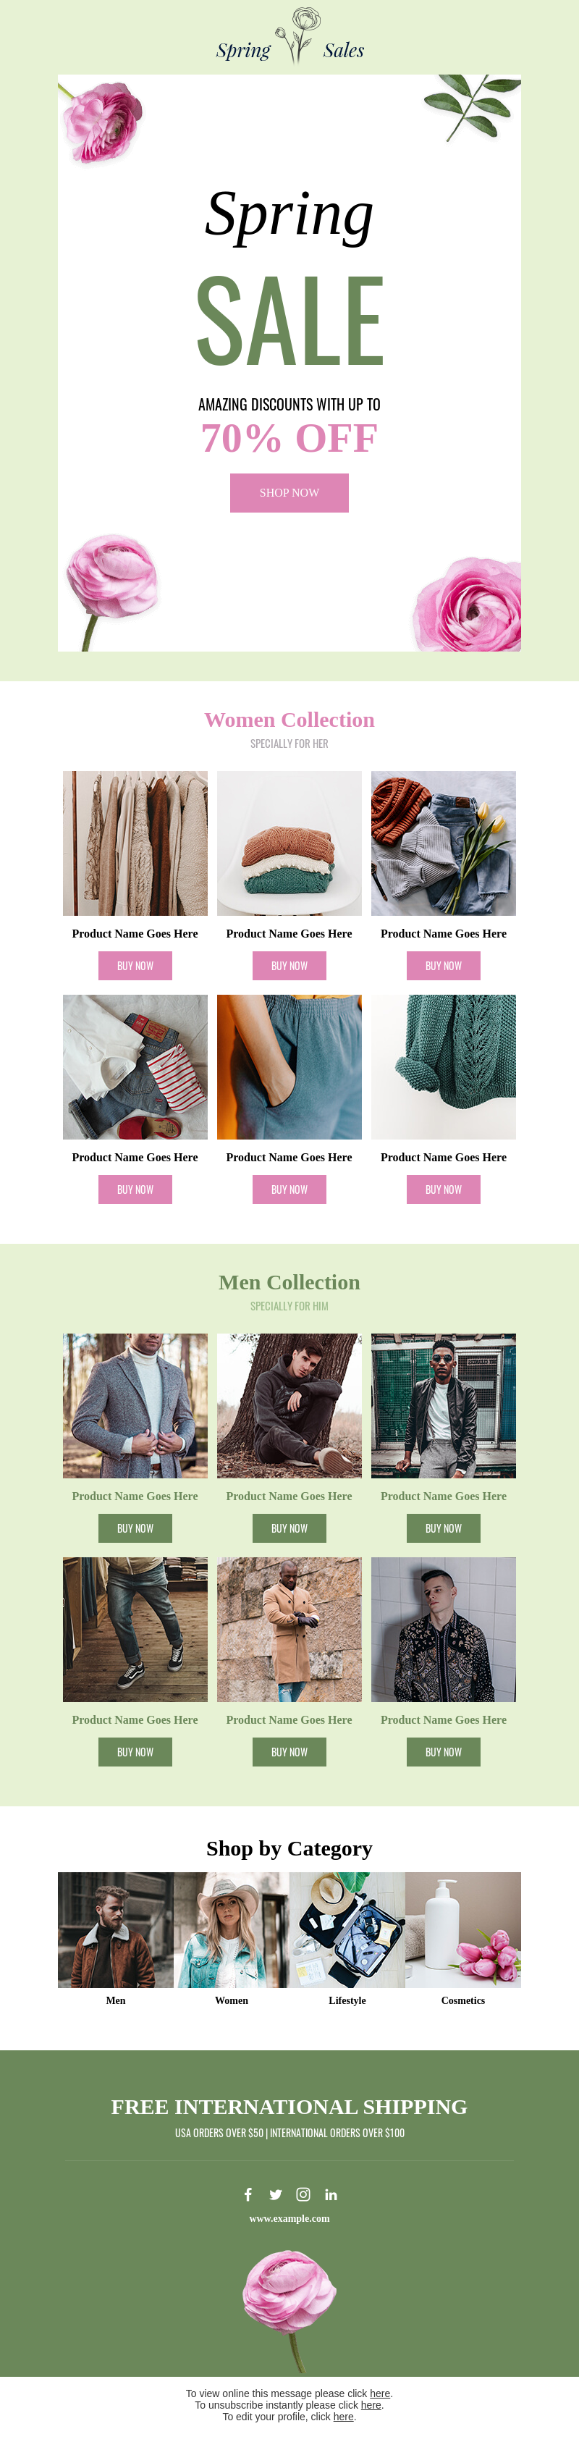Open the Instagram social icon
This screenshot has height=2455, width=579.
[x=303, y=2194]
